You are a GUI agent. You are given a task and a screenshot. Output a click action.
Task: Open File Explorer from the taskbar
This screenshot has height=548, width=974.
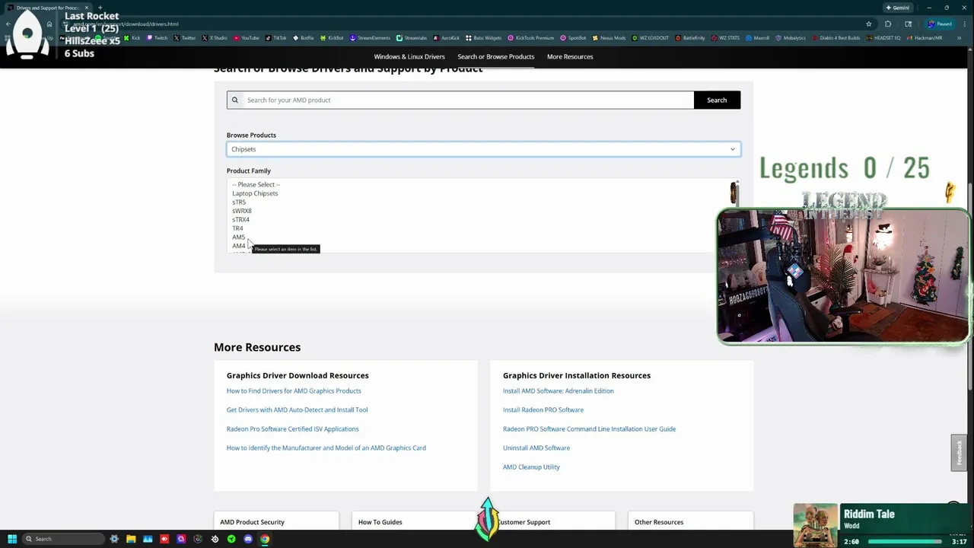[x=131, y=539]
